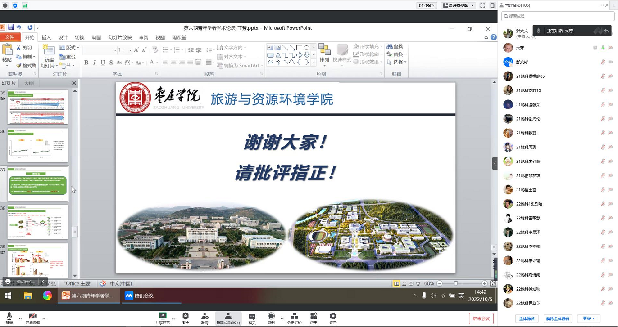Open the 幻灯片放映 ribbon tab

click(x=120, y=37)
